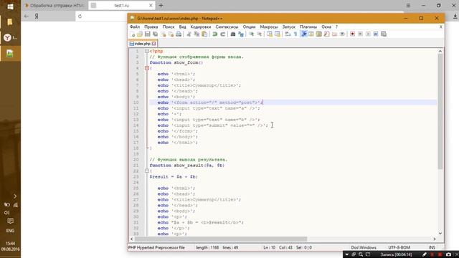
Task: Collapse show_form function fold on line 4
Action: coord(147,68)
